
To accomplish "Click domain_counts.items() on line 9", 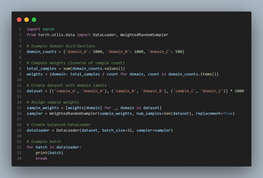I will coord(193,74).
